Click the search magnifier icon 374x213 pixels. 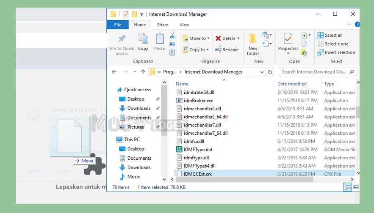(x=352, y=72)
